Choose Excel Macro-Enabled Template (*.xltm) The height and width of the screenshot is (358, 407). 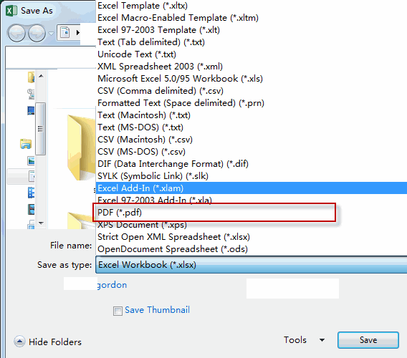[252, 18]
